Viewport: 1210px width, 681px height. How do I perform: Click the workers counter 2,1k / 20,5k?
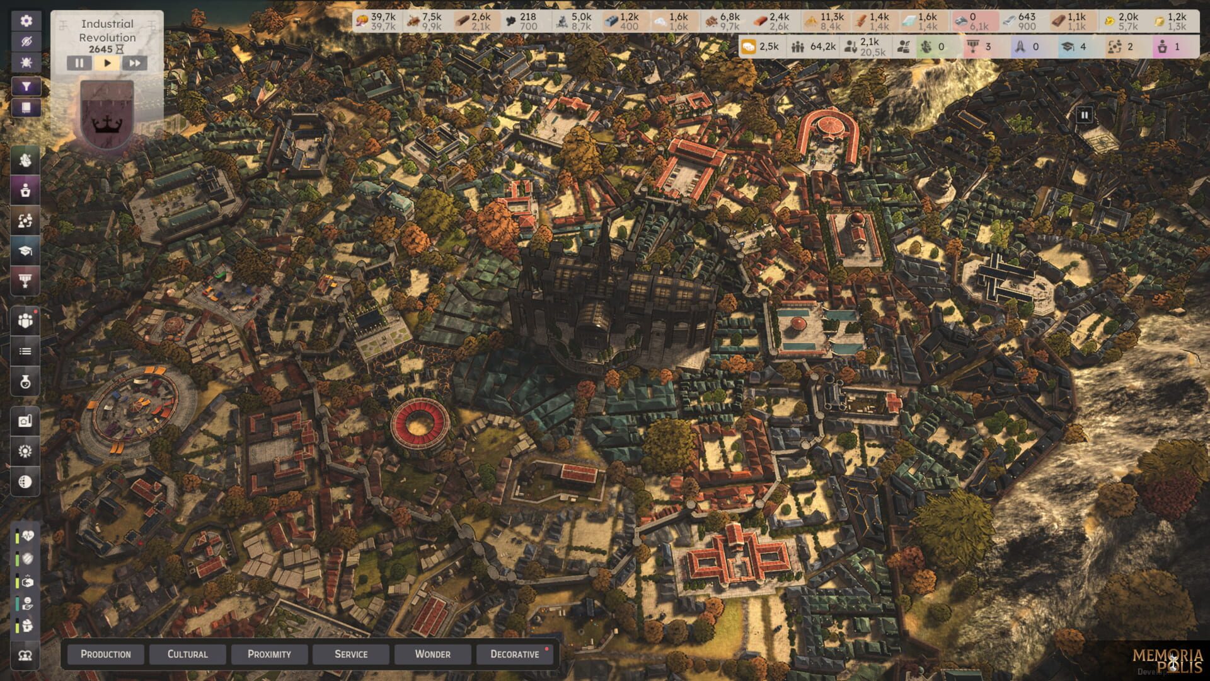(x=867, y=47)
